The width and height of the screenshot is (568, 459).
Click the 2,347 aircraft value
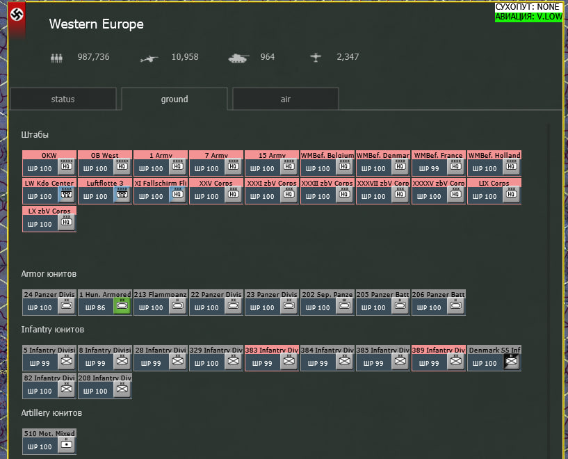point(348,57)
